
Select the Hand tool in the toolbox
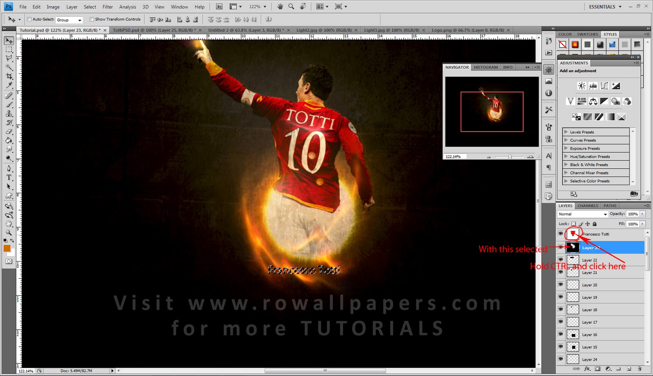[x=9, y=224]
